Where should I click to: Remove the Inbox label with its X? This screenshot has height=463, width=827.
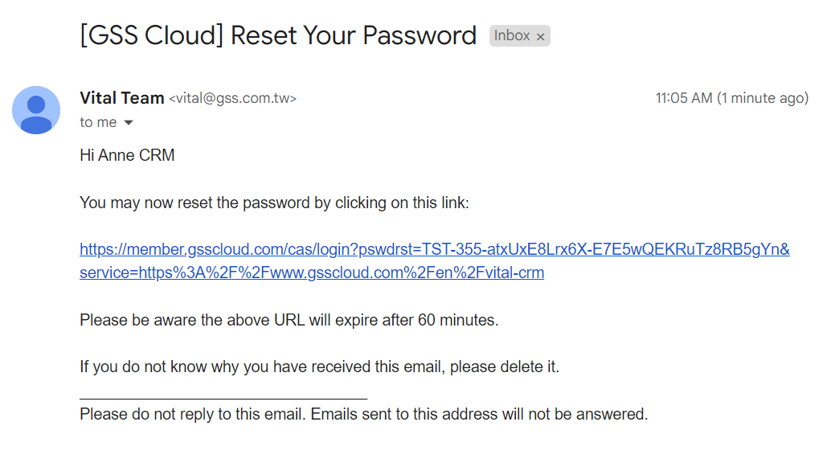coord(541,36)
